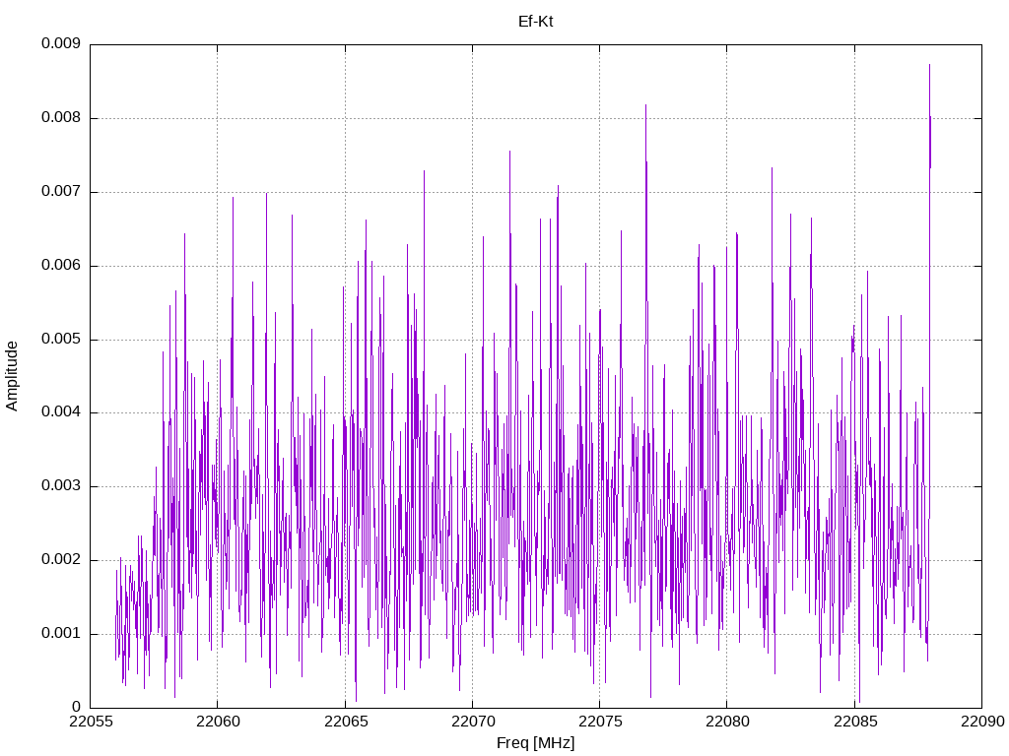Screen dimensions: 1009x756
Task: Click the 22055 frequency tick label
Action: click(90, 722)
